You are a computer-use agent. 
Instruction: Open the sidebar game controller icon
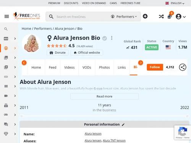(x=6, y=115)
